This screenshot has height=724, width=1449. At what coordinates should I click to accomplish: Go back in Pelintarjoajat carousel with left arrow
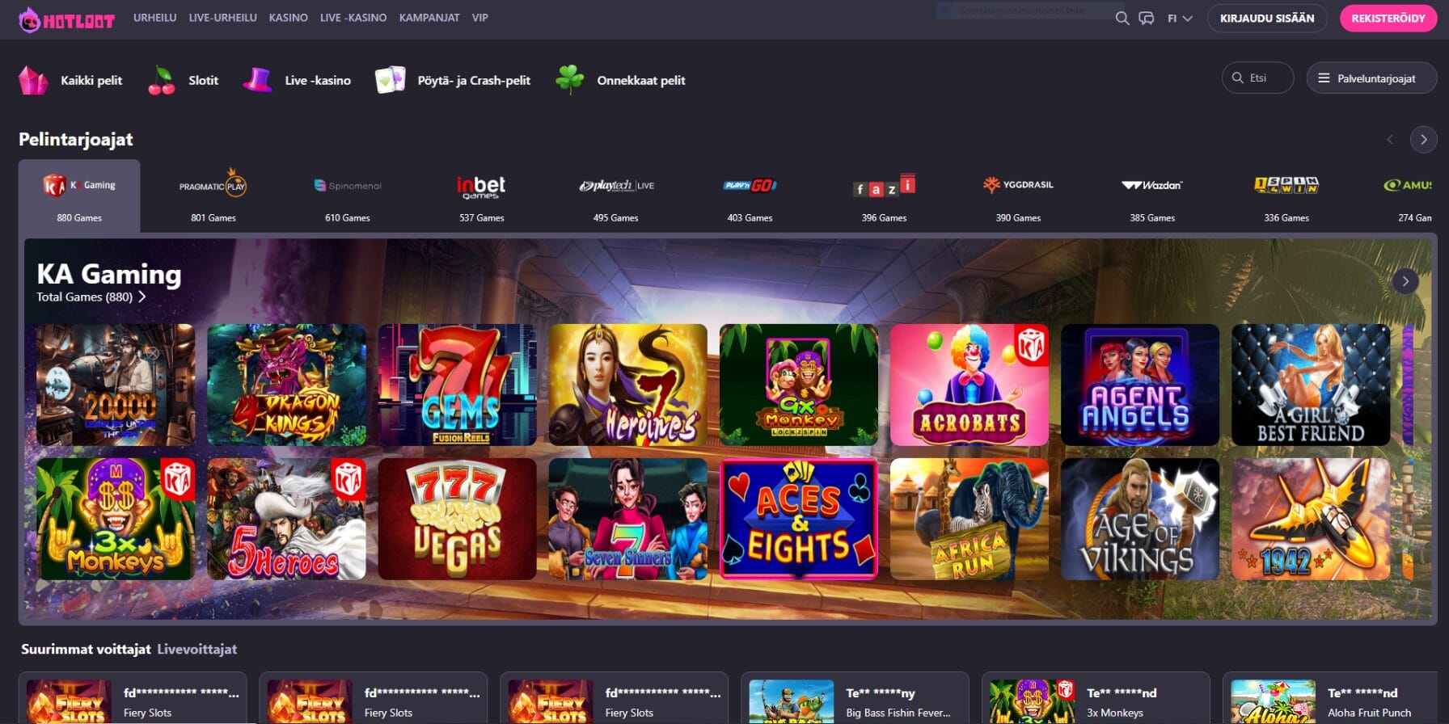coord(1390,139)
